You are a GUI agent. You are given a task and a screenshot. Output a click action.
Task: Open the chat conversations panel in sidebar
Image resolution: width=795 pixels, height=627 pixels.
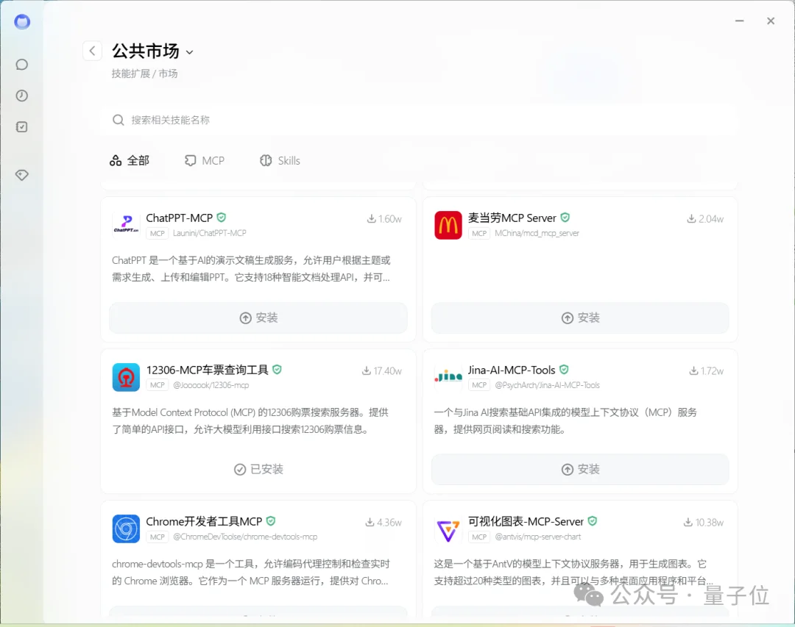tap(21, 64)
